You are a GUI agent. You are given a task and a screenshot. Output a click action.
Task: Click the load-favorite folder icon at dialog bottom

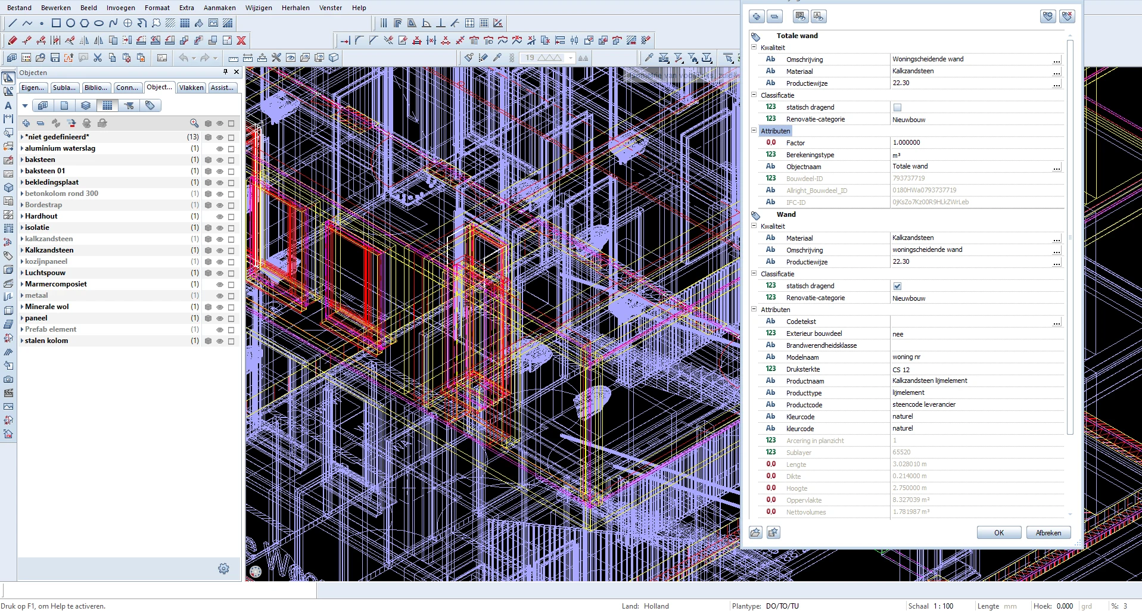click(755, 532)
